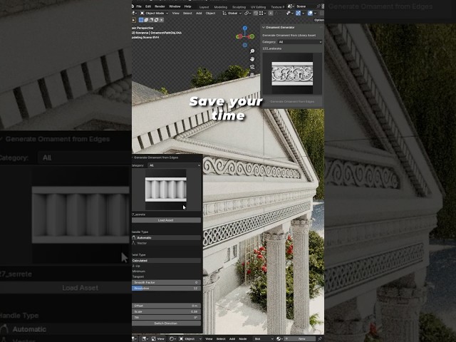456x342 pixels.
Task: Open the File menu
Action: 139,6
